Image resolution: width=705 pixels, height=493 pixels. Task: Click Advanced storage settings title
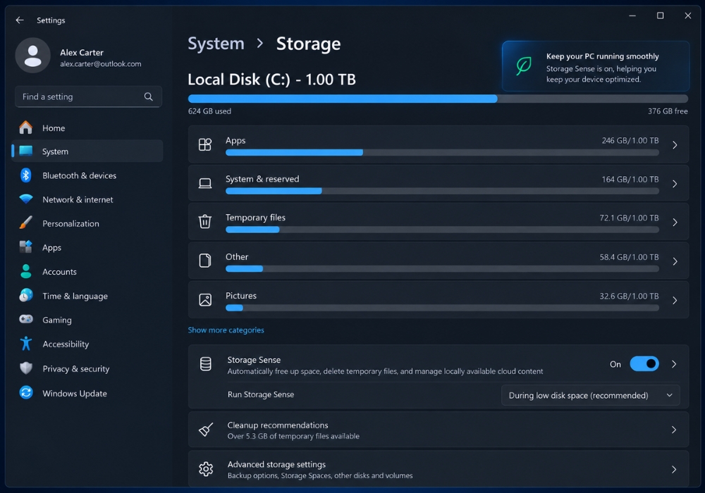click(x=276, y=464)
